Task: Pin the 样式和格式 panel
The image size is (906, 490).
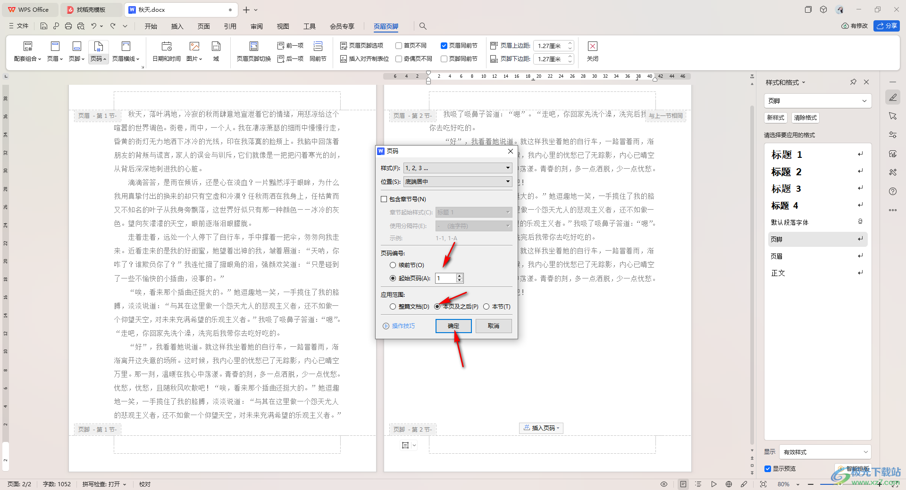Action: [x=853, y=82]
